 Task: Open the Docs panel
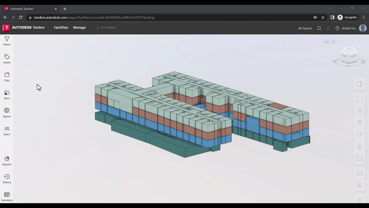[7, 95]
